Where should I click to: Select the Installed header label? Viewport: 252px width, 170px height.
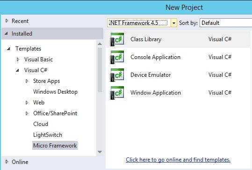pos(22,34)
